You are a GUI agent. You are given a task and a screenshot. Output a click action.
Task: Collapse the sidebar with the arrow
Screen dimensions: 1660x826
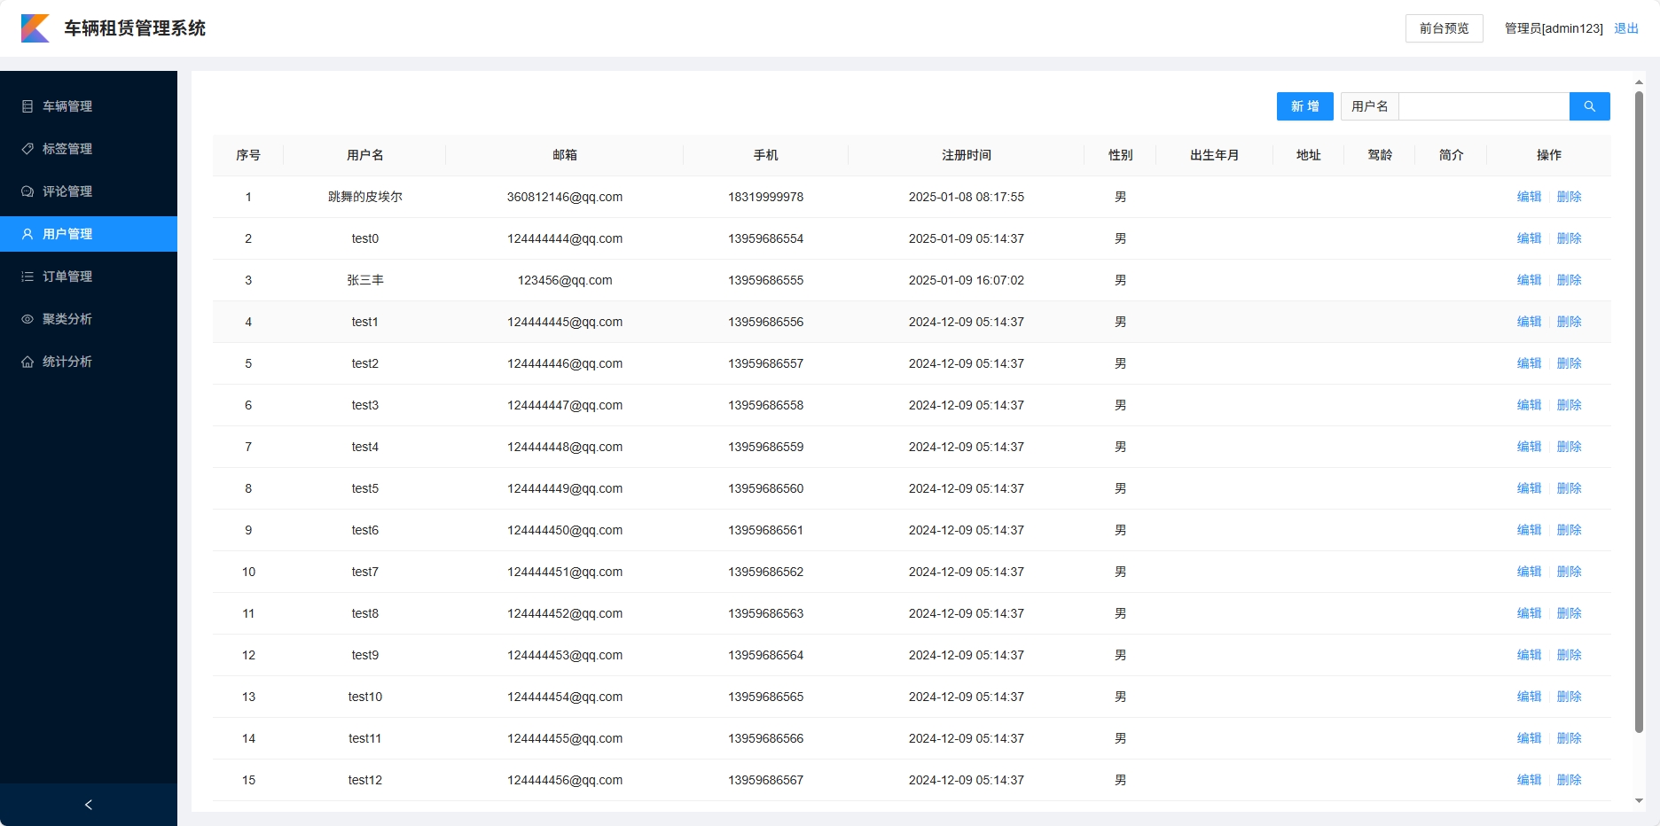89,805
